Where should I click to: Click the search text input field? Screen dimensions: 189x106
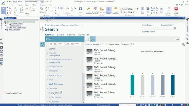157,28
